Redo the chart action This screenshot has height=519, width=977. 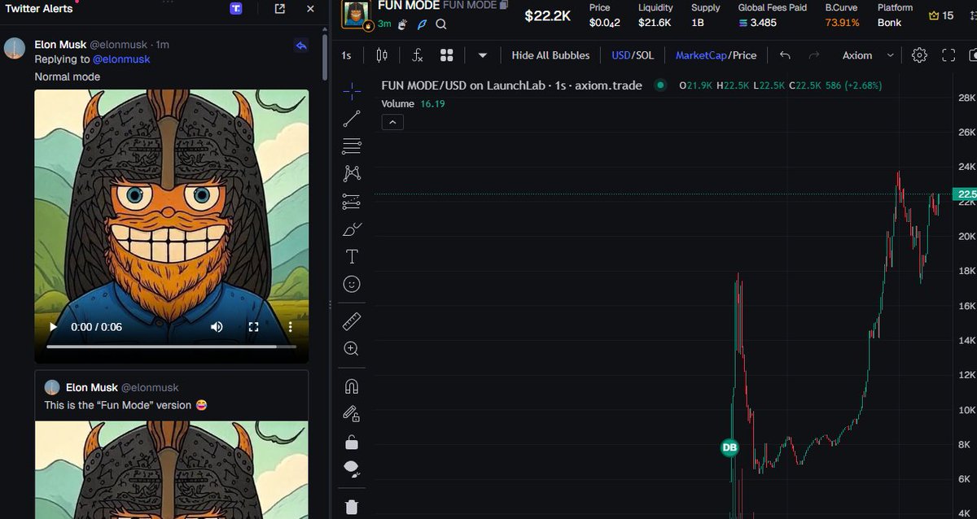click(x=814, y=55)
